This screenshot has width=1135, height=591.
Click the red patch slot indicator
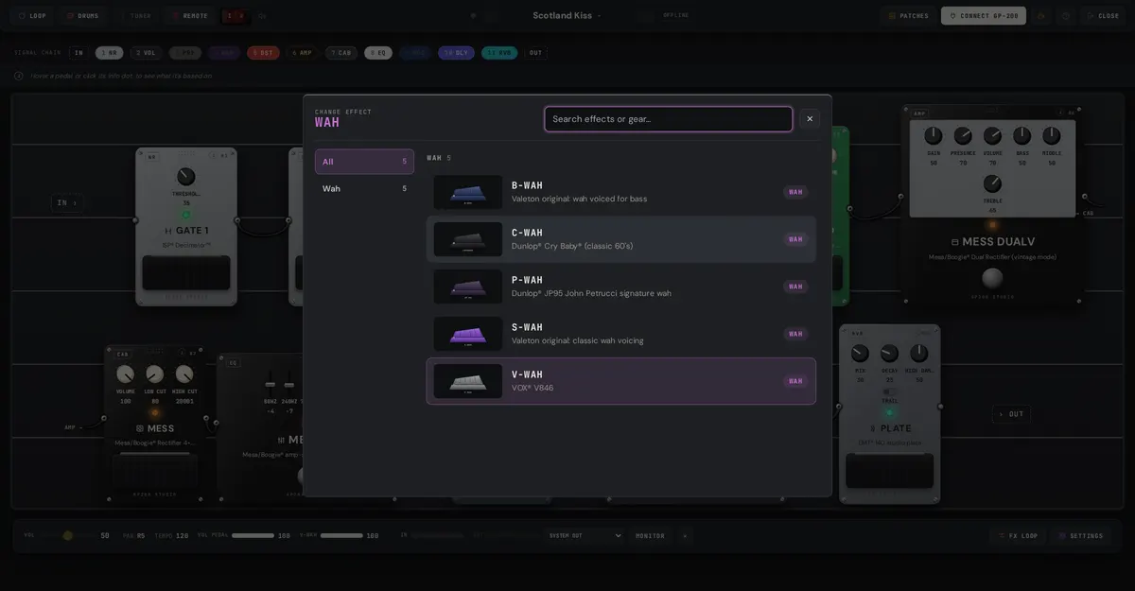pyautogui.click(x=236, y=15)
